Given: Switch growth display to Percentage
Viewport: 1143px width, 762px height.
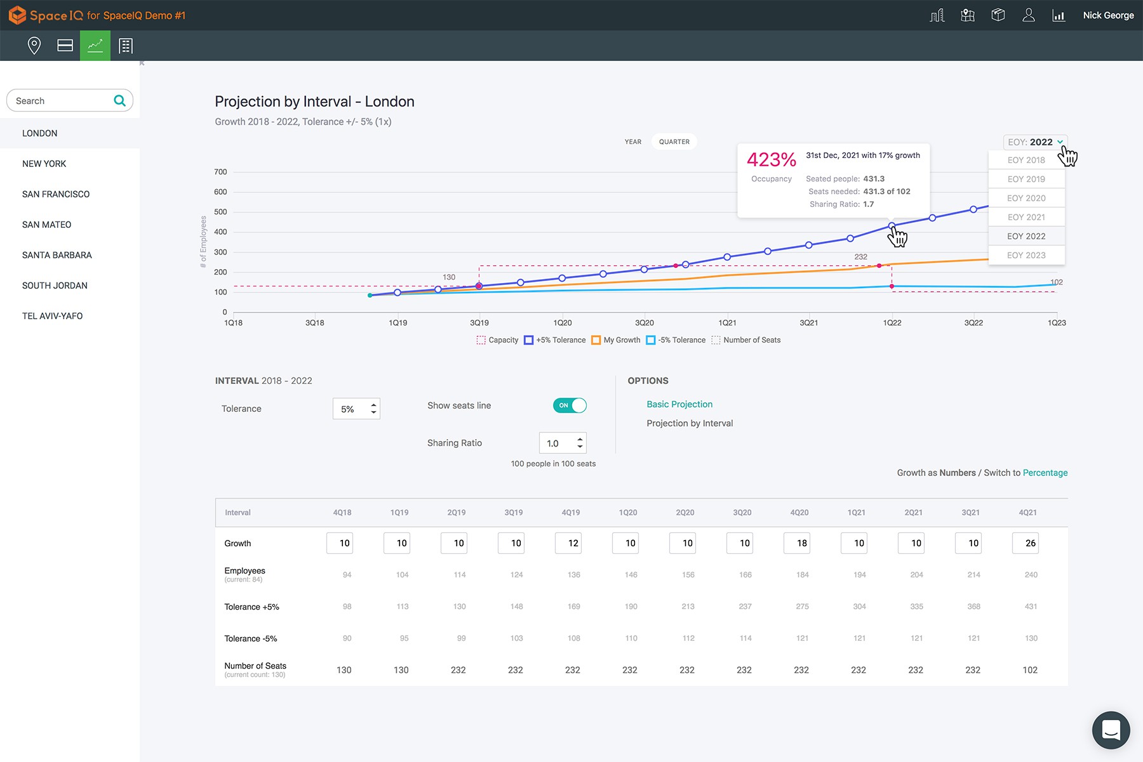Looking at the screenshot, I should (1045, 473).
